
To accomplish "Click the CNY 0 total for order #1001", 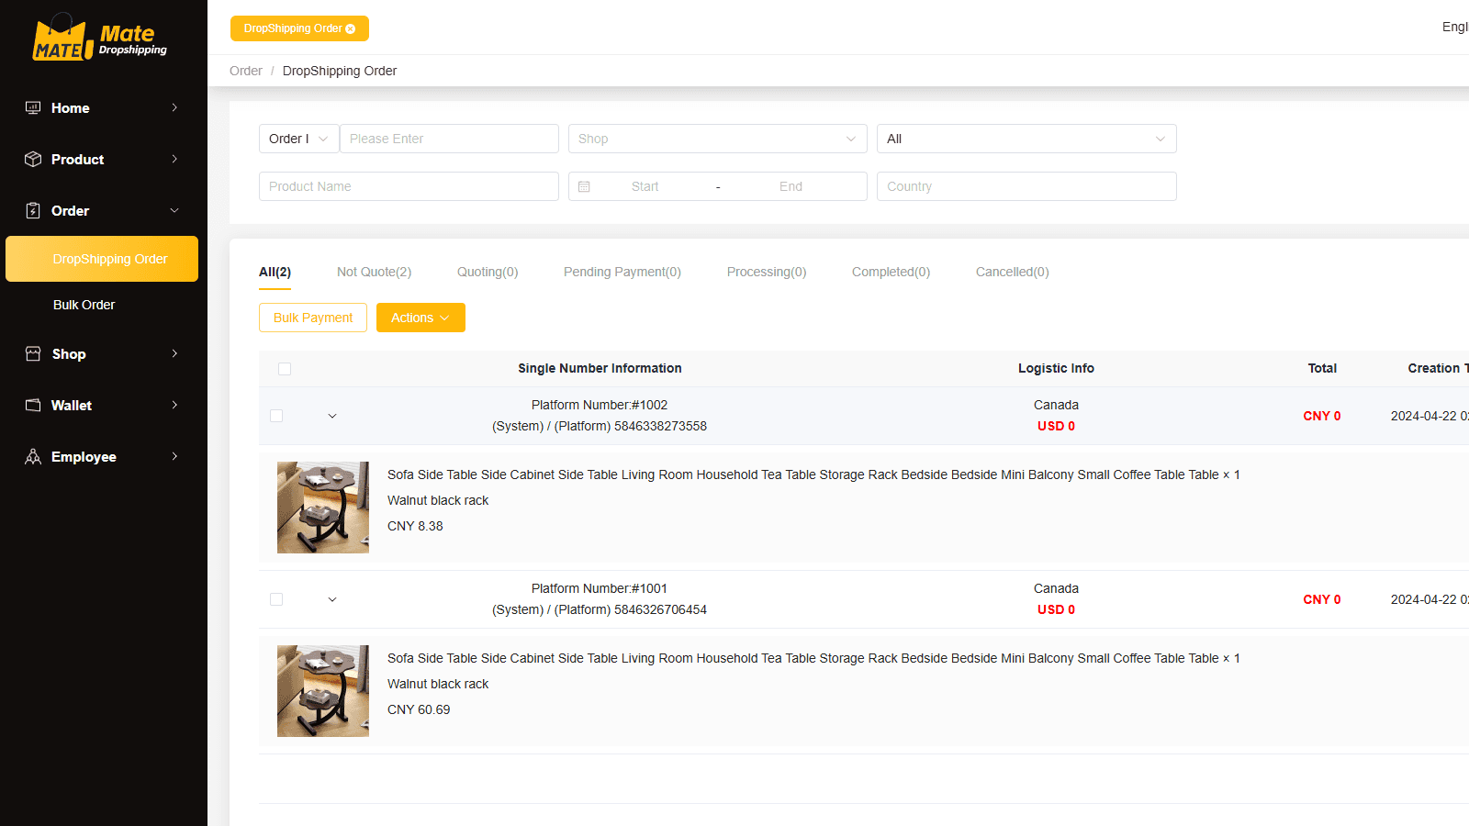I will [1322, 599].
